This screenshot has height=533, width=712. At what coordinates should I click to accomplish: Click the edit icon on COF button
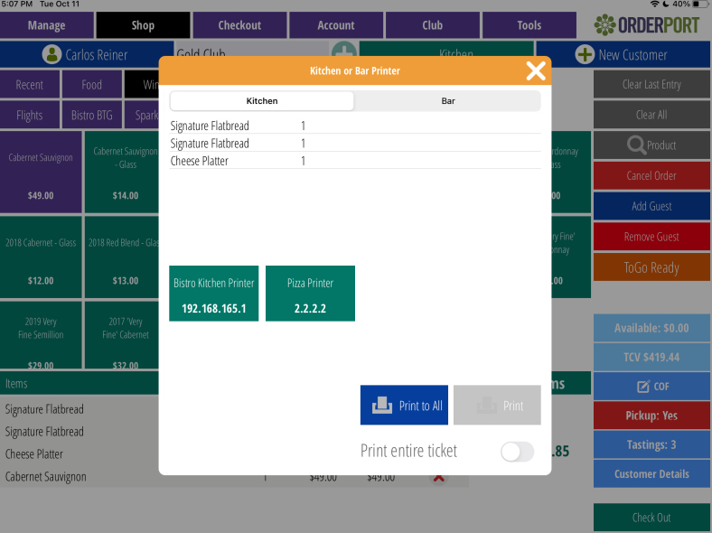(x=643, y=387)
